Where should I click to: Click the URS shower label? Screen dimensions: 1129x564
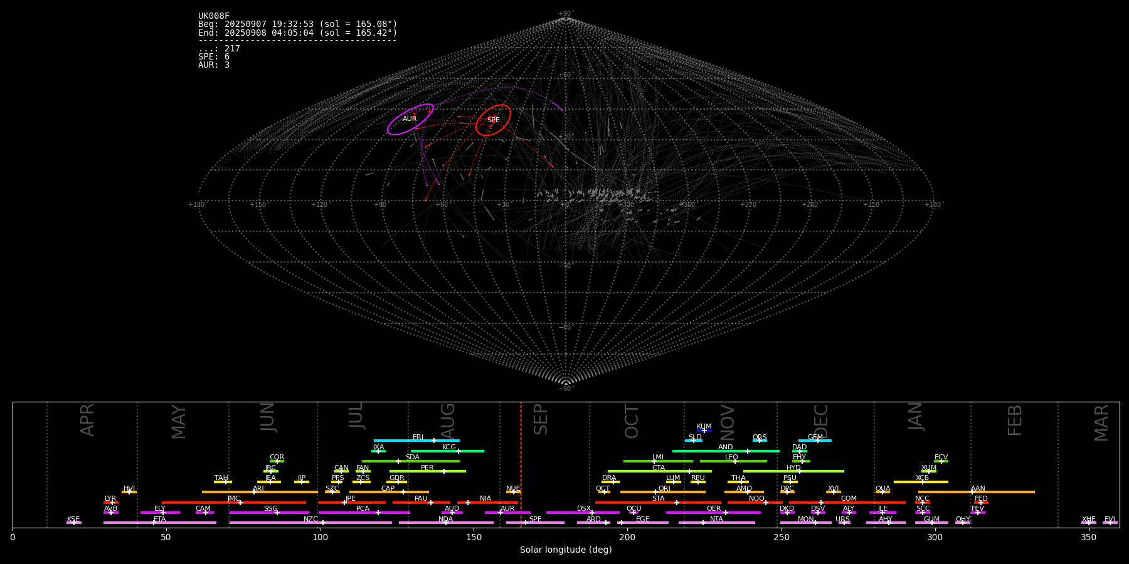click(843, 520)
